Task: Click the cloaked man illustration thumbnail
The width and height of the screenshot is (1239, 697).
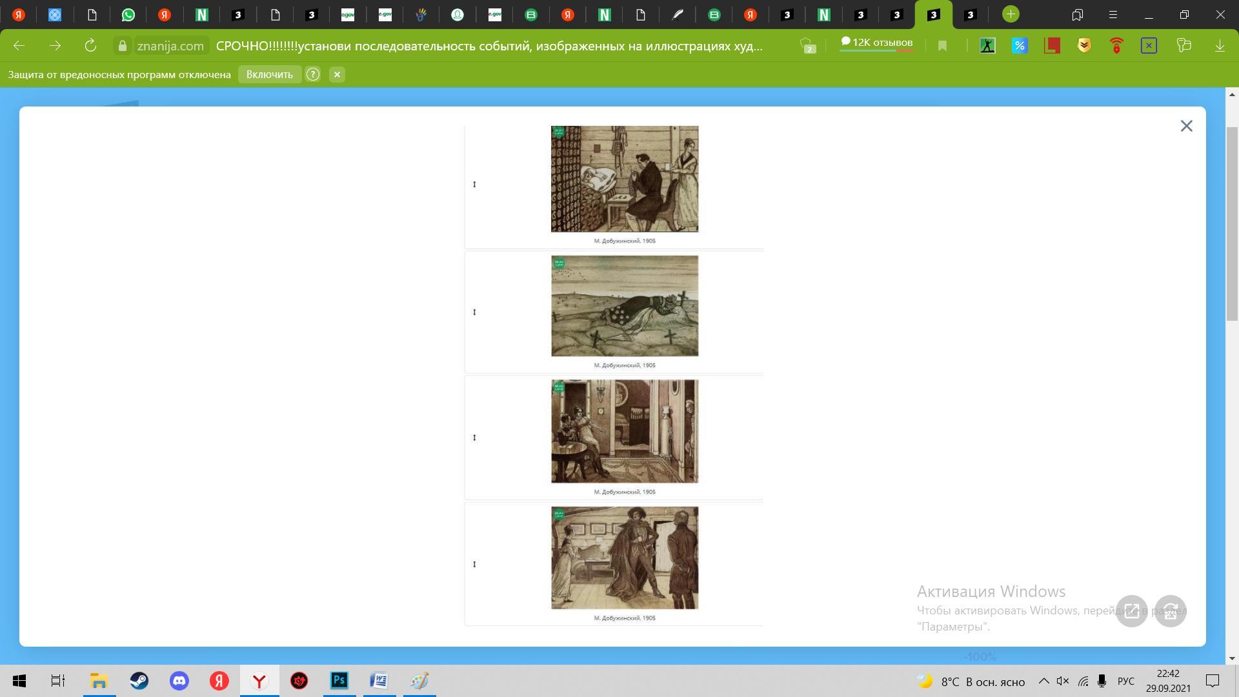Action: pos(624,558)
